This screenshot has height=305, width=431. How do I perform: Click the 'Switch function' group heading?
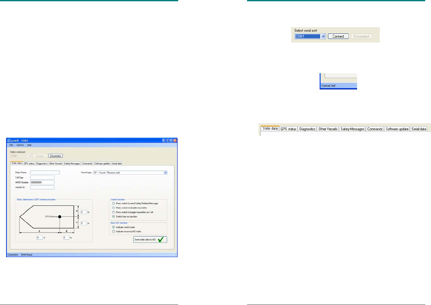tap(118, 200)
